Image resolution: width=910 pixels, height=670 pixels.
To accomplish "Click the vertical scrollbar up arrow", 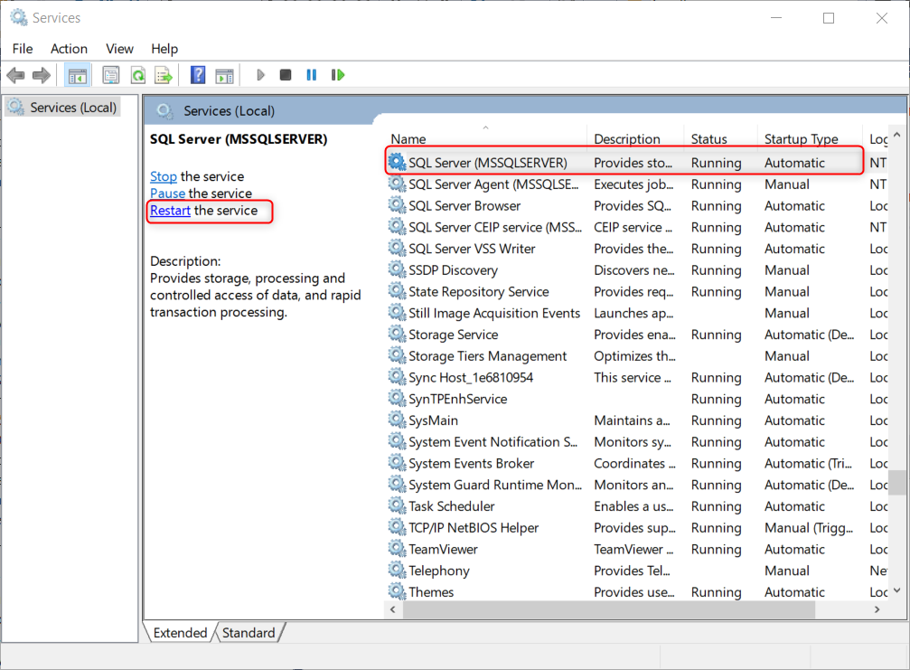I will [x=897, y=135].
